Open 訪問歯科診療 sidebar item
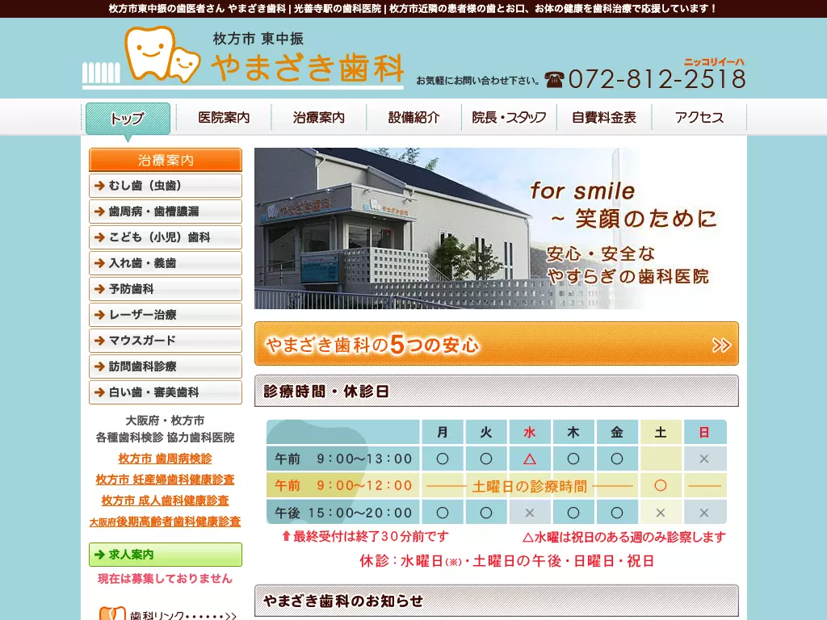The height and width of the screenshot is (620, 827). [166, 367]
